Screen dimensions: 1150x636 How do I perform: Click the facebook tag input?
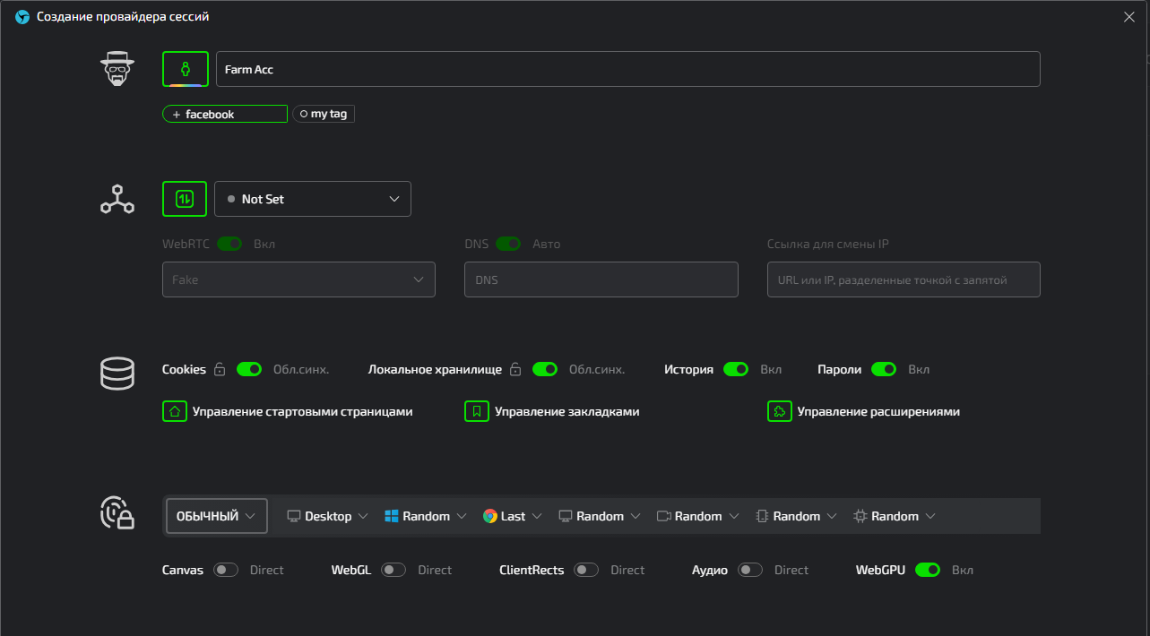pyautogui.click(x=225, y=114)
